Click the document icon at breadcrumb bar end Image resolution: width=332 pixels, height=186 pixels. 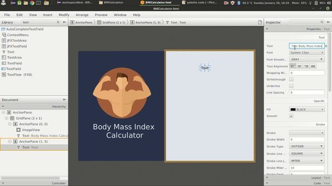coord(260,22)
